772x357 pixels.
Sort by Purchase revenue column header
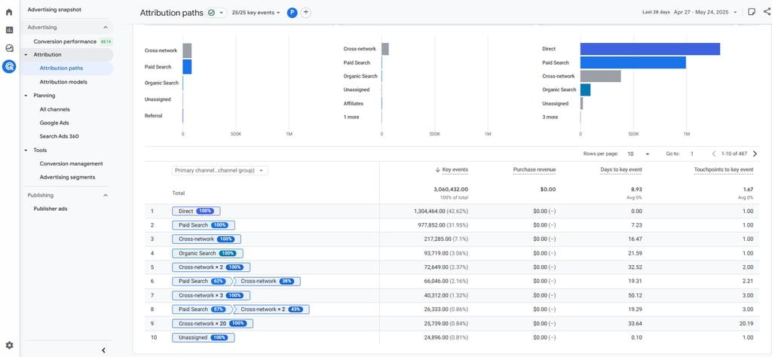[535, 169]
